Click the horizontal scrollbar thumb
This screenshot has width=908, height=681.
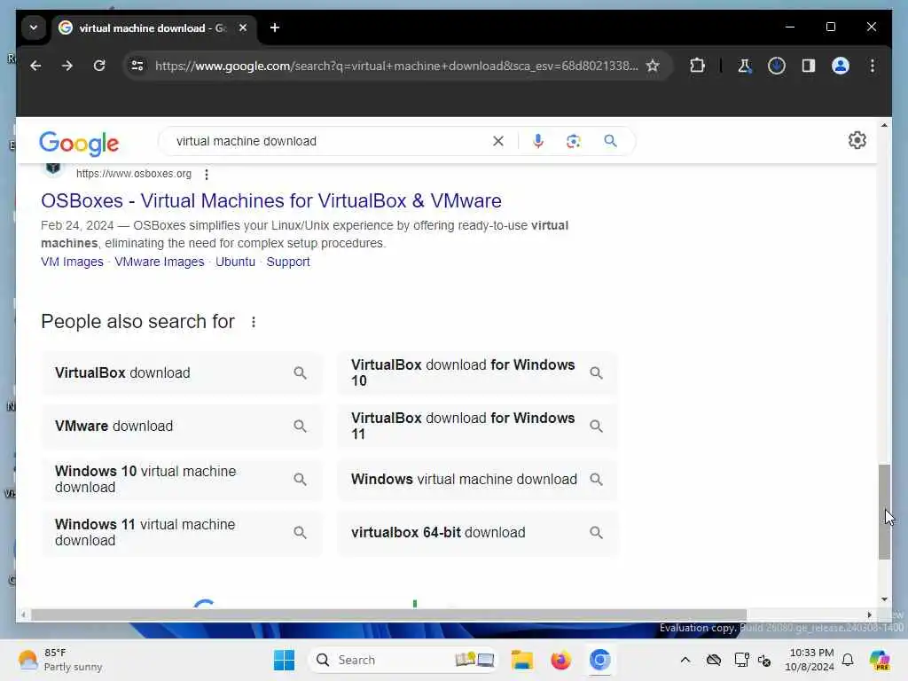click(x=388, y=614)
